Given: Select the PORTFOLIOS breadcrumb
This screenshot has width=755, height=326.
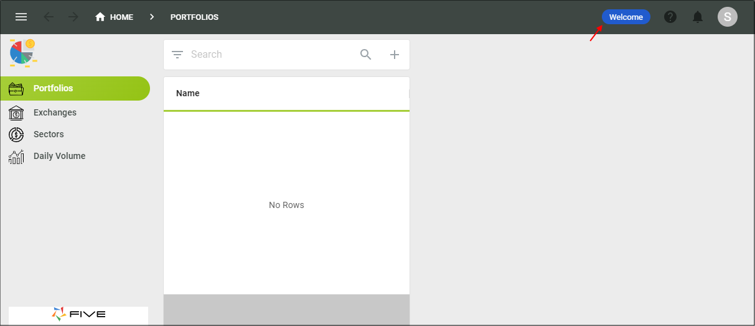Looking at the screenshot, I should click(x=194, y=17).
